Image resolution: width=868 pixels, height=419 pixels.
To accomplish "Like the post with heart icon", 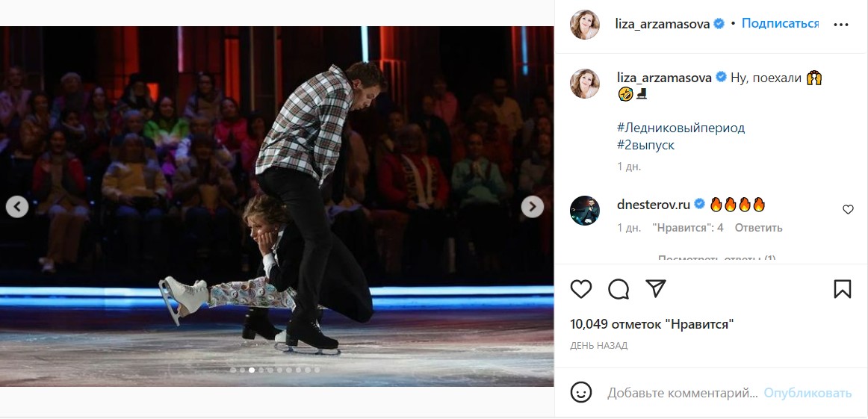I will click(581, 289).
